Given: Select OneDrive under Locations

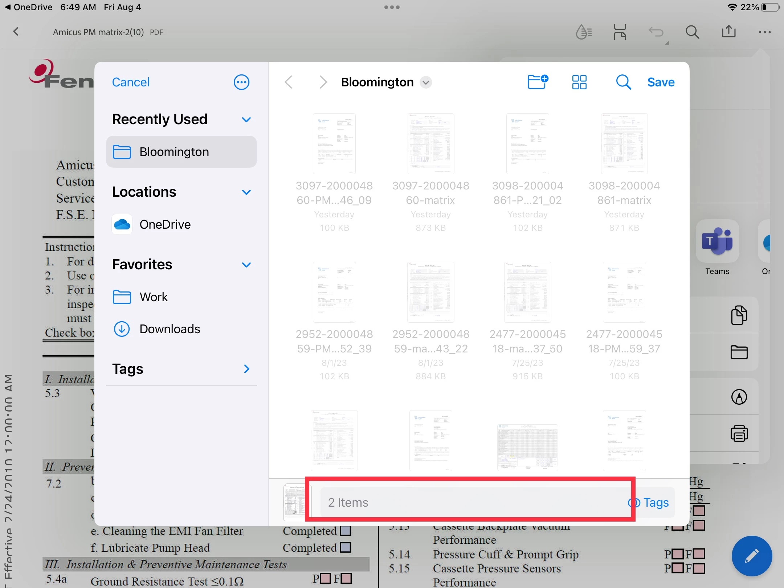Looking at the screenshot, I should (165, 224).
